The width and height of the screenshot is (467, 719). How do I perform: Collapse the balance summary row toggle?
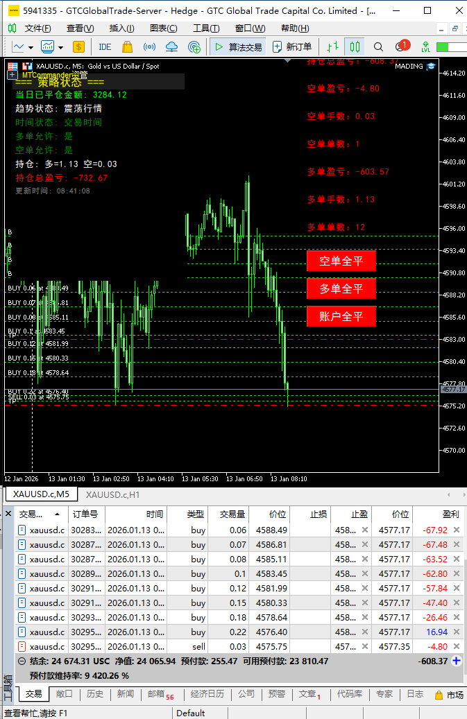point(22,661)
